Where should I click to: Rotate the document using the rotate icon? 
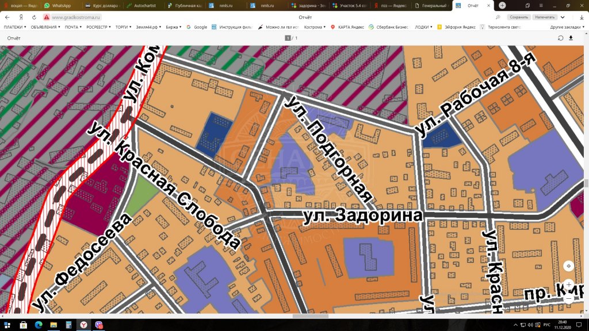coord(560,38)
